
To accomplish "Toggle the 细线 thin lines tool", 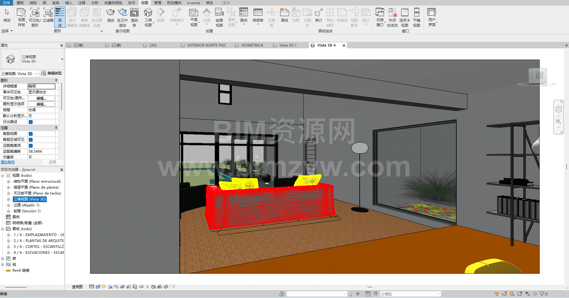I will tap(60, 17).
